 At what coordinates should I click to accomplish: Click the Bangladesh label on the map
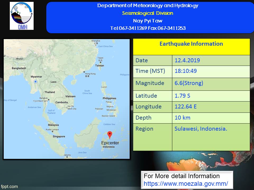point(19,68)
